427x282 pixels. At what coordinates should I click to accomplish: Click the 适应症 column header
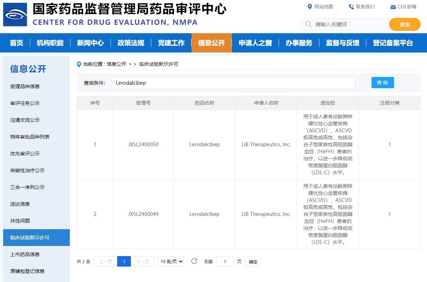[x=328, y=103]
